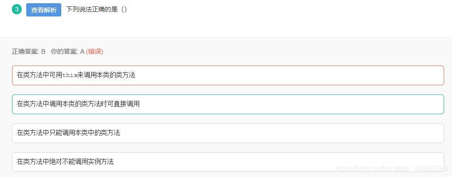Click the 你的答案: A label
452x177 pixels.
(67, 52)
